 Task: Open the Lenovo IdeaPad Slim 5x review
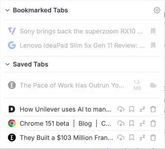(x=82, y=45)
